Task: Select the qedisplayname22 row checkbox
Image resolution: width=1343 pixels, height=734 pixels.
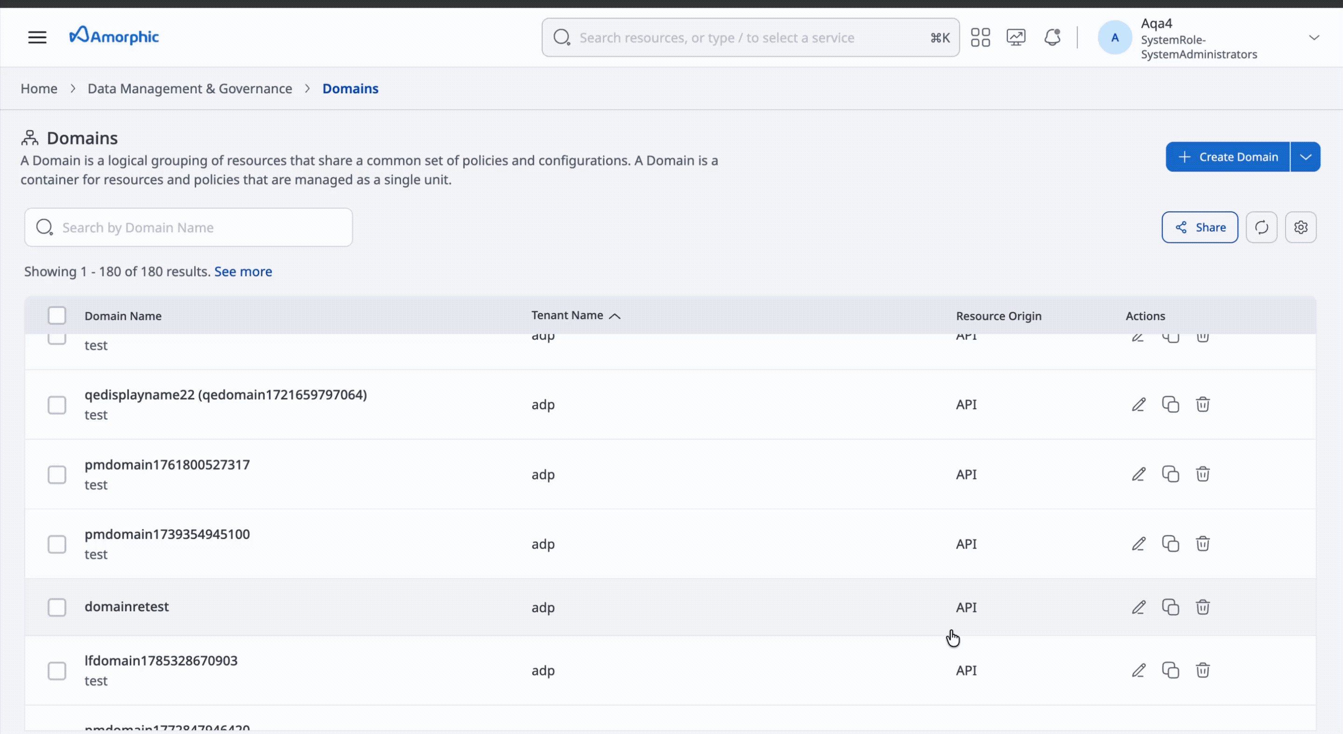Action: click(x=57, y=405)
